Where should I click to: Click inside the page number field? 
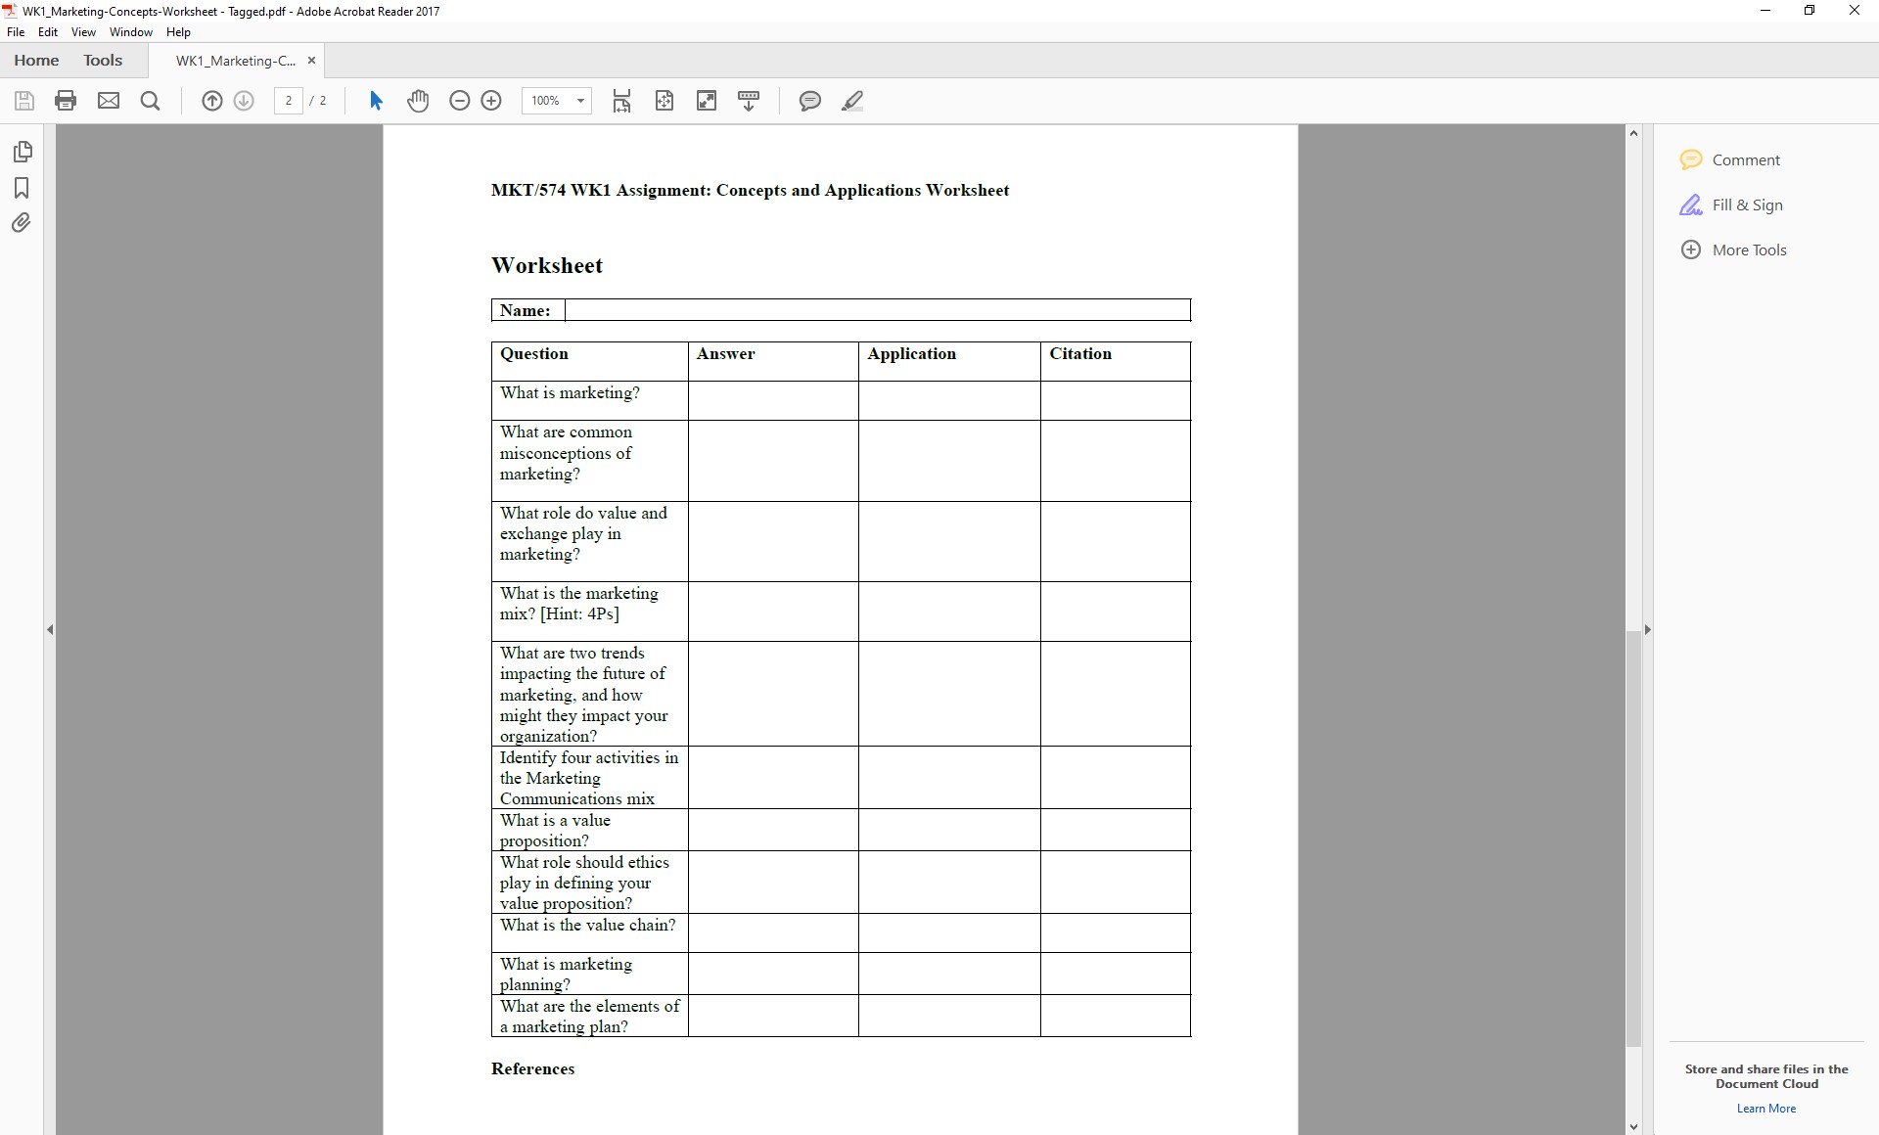coord(288,101)
